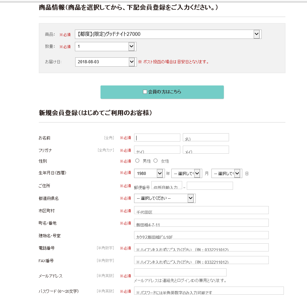Click the セイ furigana input field

point(157,150)
